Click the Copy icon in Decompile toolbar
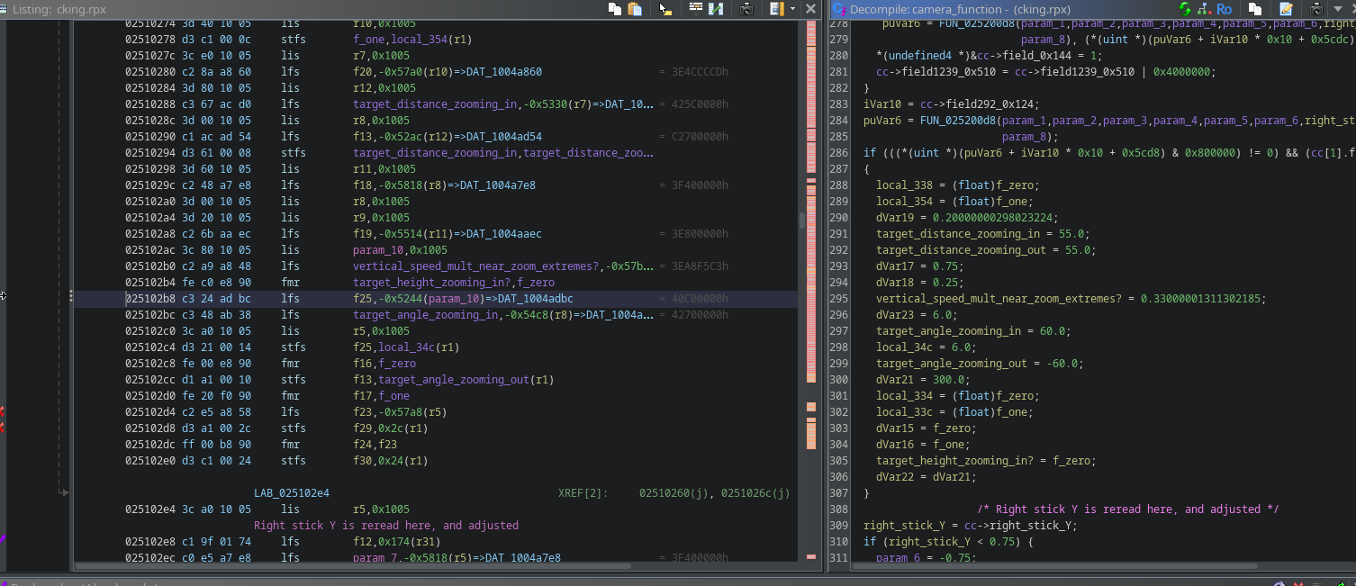The width and height of the screenshot is (1356, 586). [x=1255, y=9]
